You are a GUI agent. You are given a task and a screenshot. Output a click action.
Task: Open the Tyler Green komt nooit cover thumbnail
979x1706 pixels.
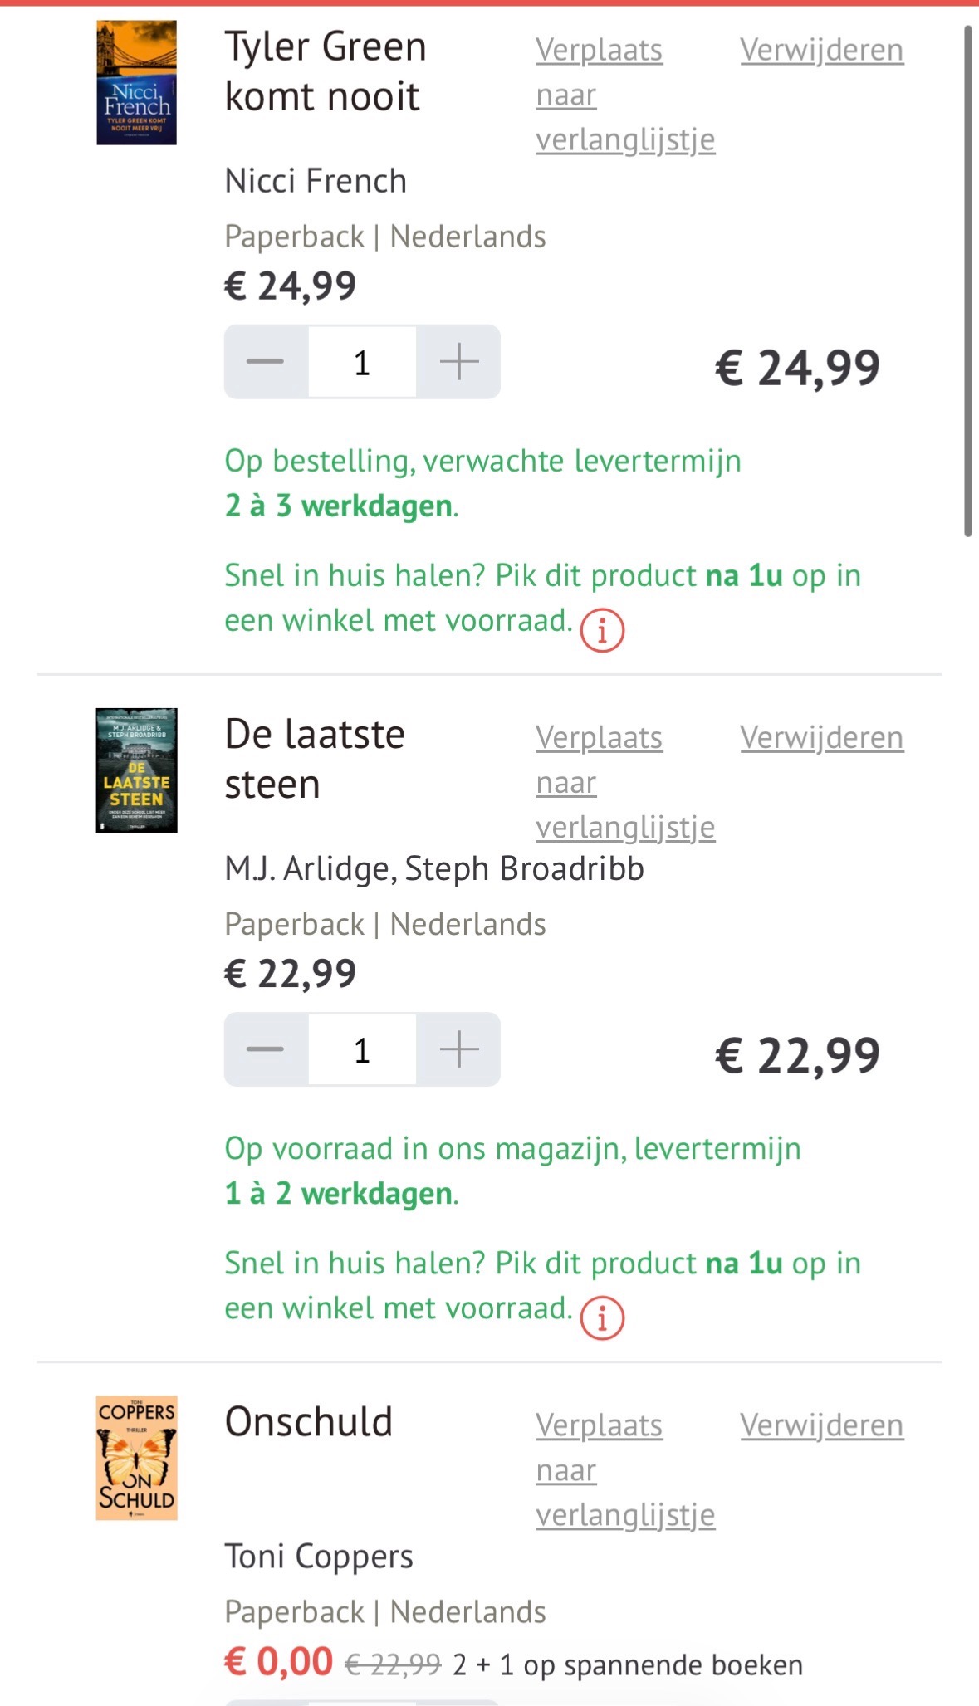point(135,83)
